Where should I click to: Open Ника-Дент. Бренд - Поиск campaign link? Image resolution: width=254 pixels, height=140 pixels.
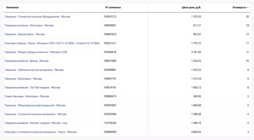tap(52, 43)
